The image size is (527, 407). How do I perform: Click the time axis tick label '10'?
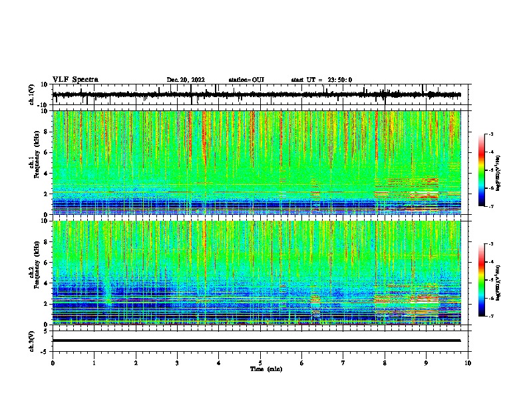[x=468, y=363]
